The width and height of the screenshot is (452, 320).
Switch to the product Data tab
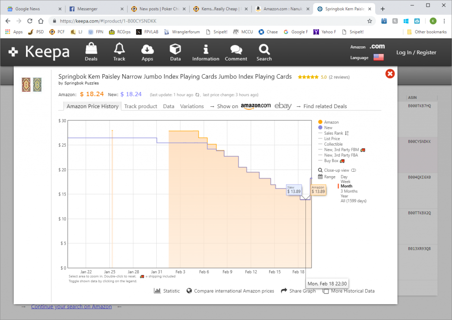coord(169,106)
